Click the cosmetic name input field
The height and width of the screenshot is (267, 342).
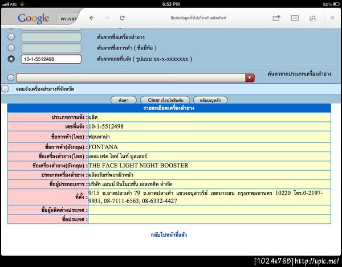51,37
